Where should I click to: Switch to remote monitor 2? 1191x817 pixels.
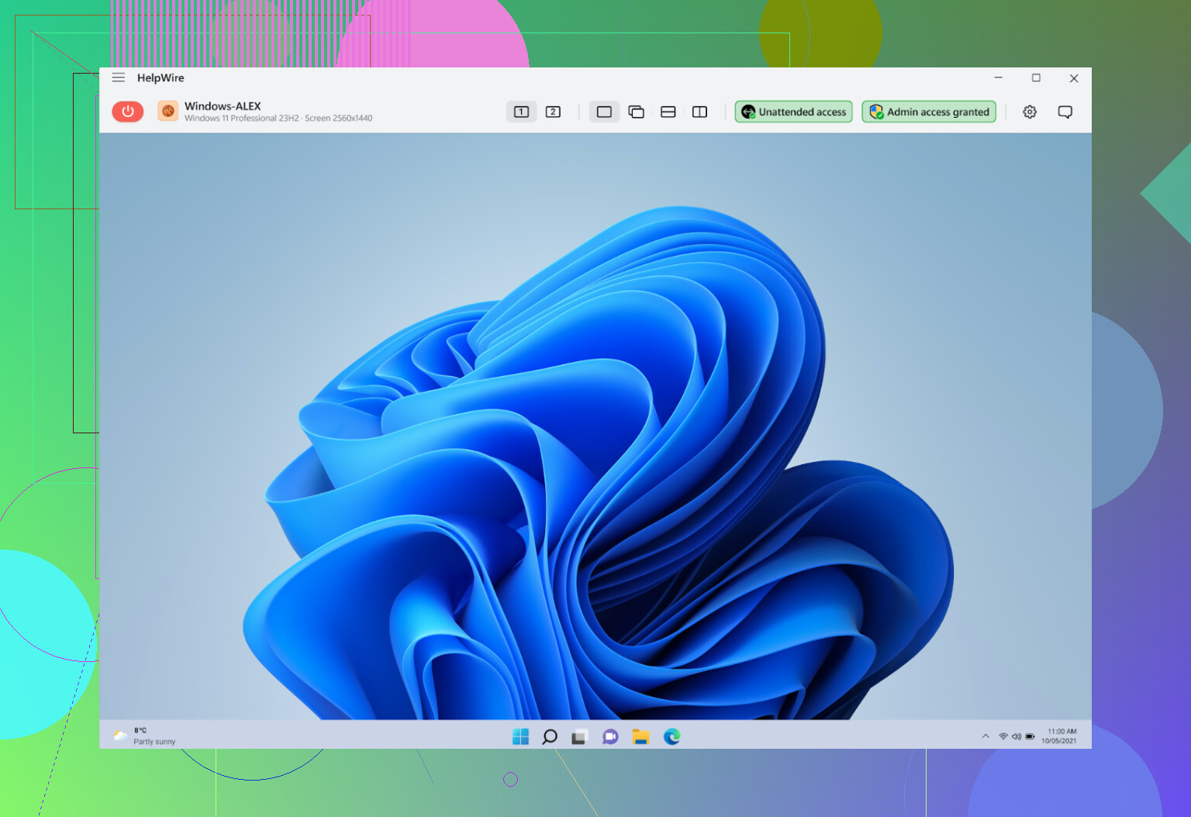(x=553, y=112)
